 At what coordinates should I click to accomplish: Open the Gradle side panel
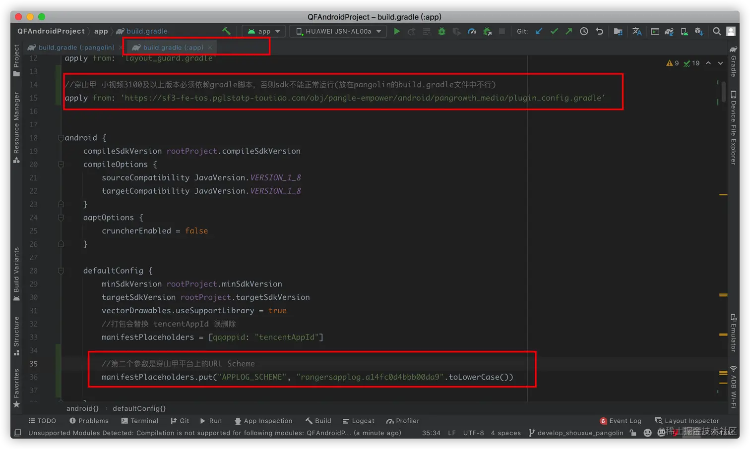733,61
